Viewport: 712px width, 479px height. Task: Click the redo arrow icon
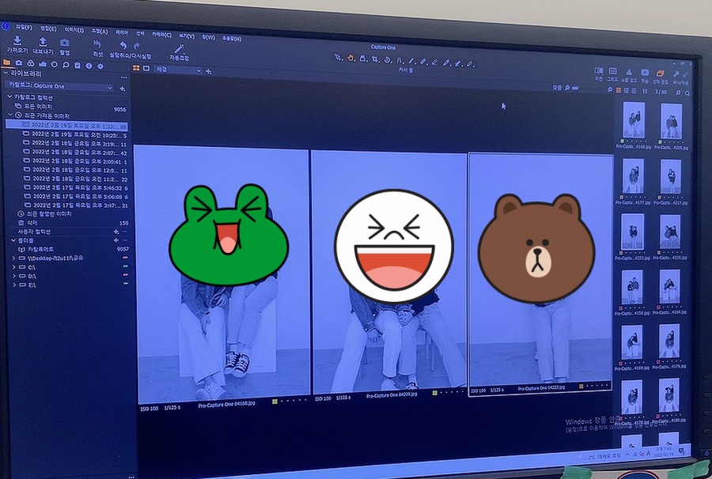pos(137,47)
